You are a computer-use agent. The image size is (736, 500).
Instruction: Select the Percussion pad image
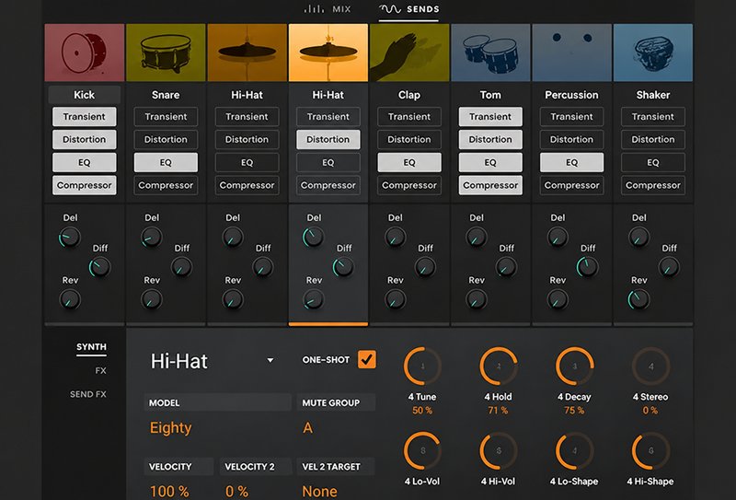[x=571, y=52]
